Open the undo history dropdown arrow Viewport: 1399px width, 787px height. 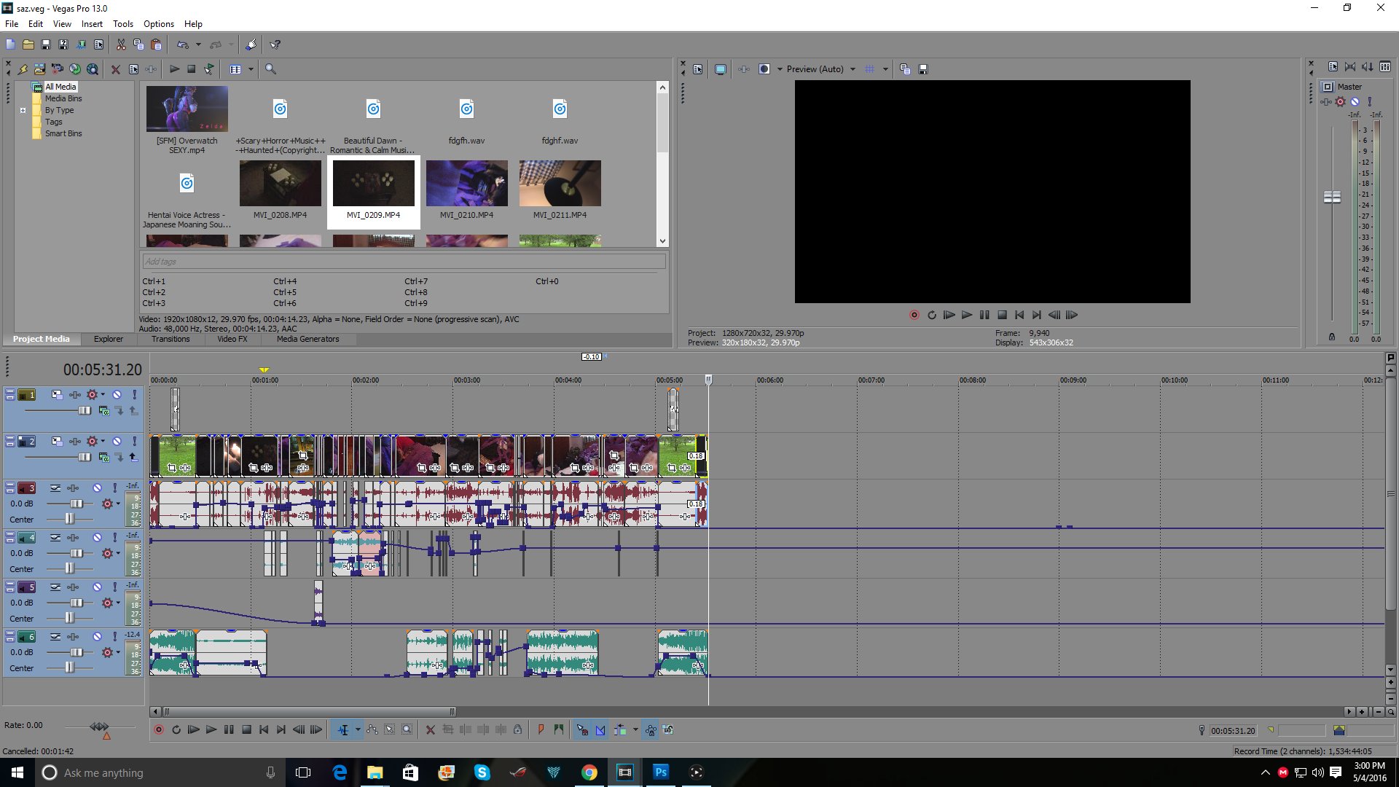point(198,44)
